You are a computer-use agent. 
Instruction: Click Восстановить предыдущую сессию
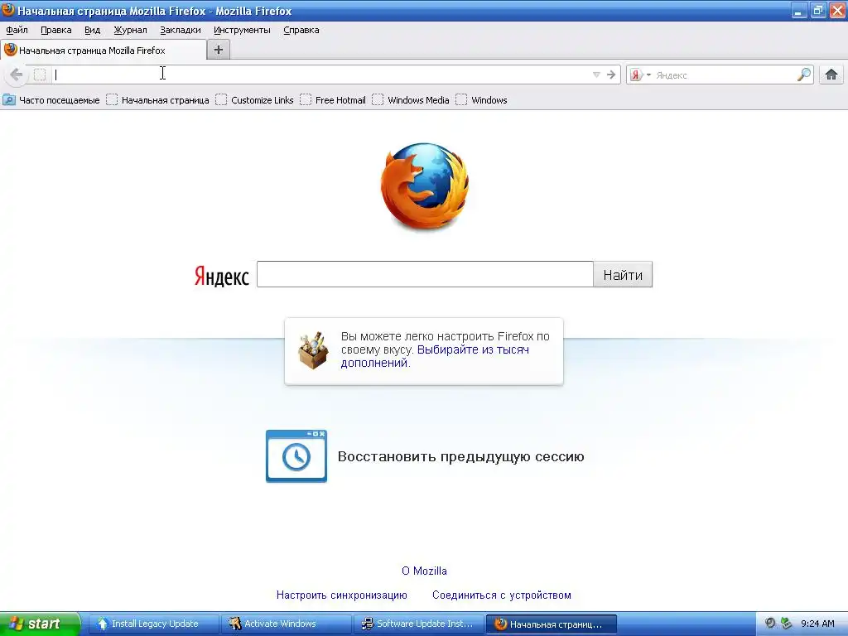pos(460,456)
